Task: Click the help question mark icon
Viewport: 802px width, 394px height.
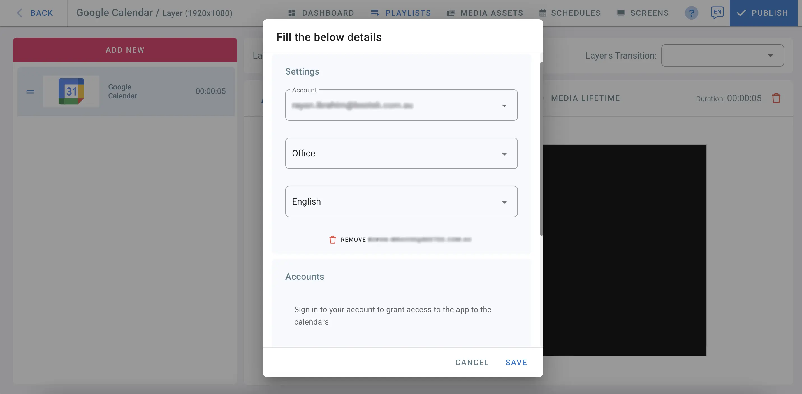Action: pos(692,13)
